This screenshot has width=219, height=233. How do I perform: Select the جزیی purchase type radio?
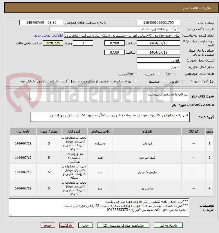[x=182, y=81]
